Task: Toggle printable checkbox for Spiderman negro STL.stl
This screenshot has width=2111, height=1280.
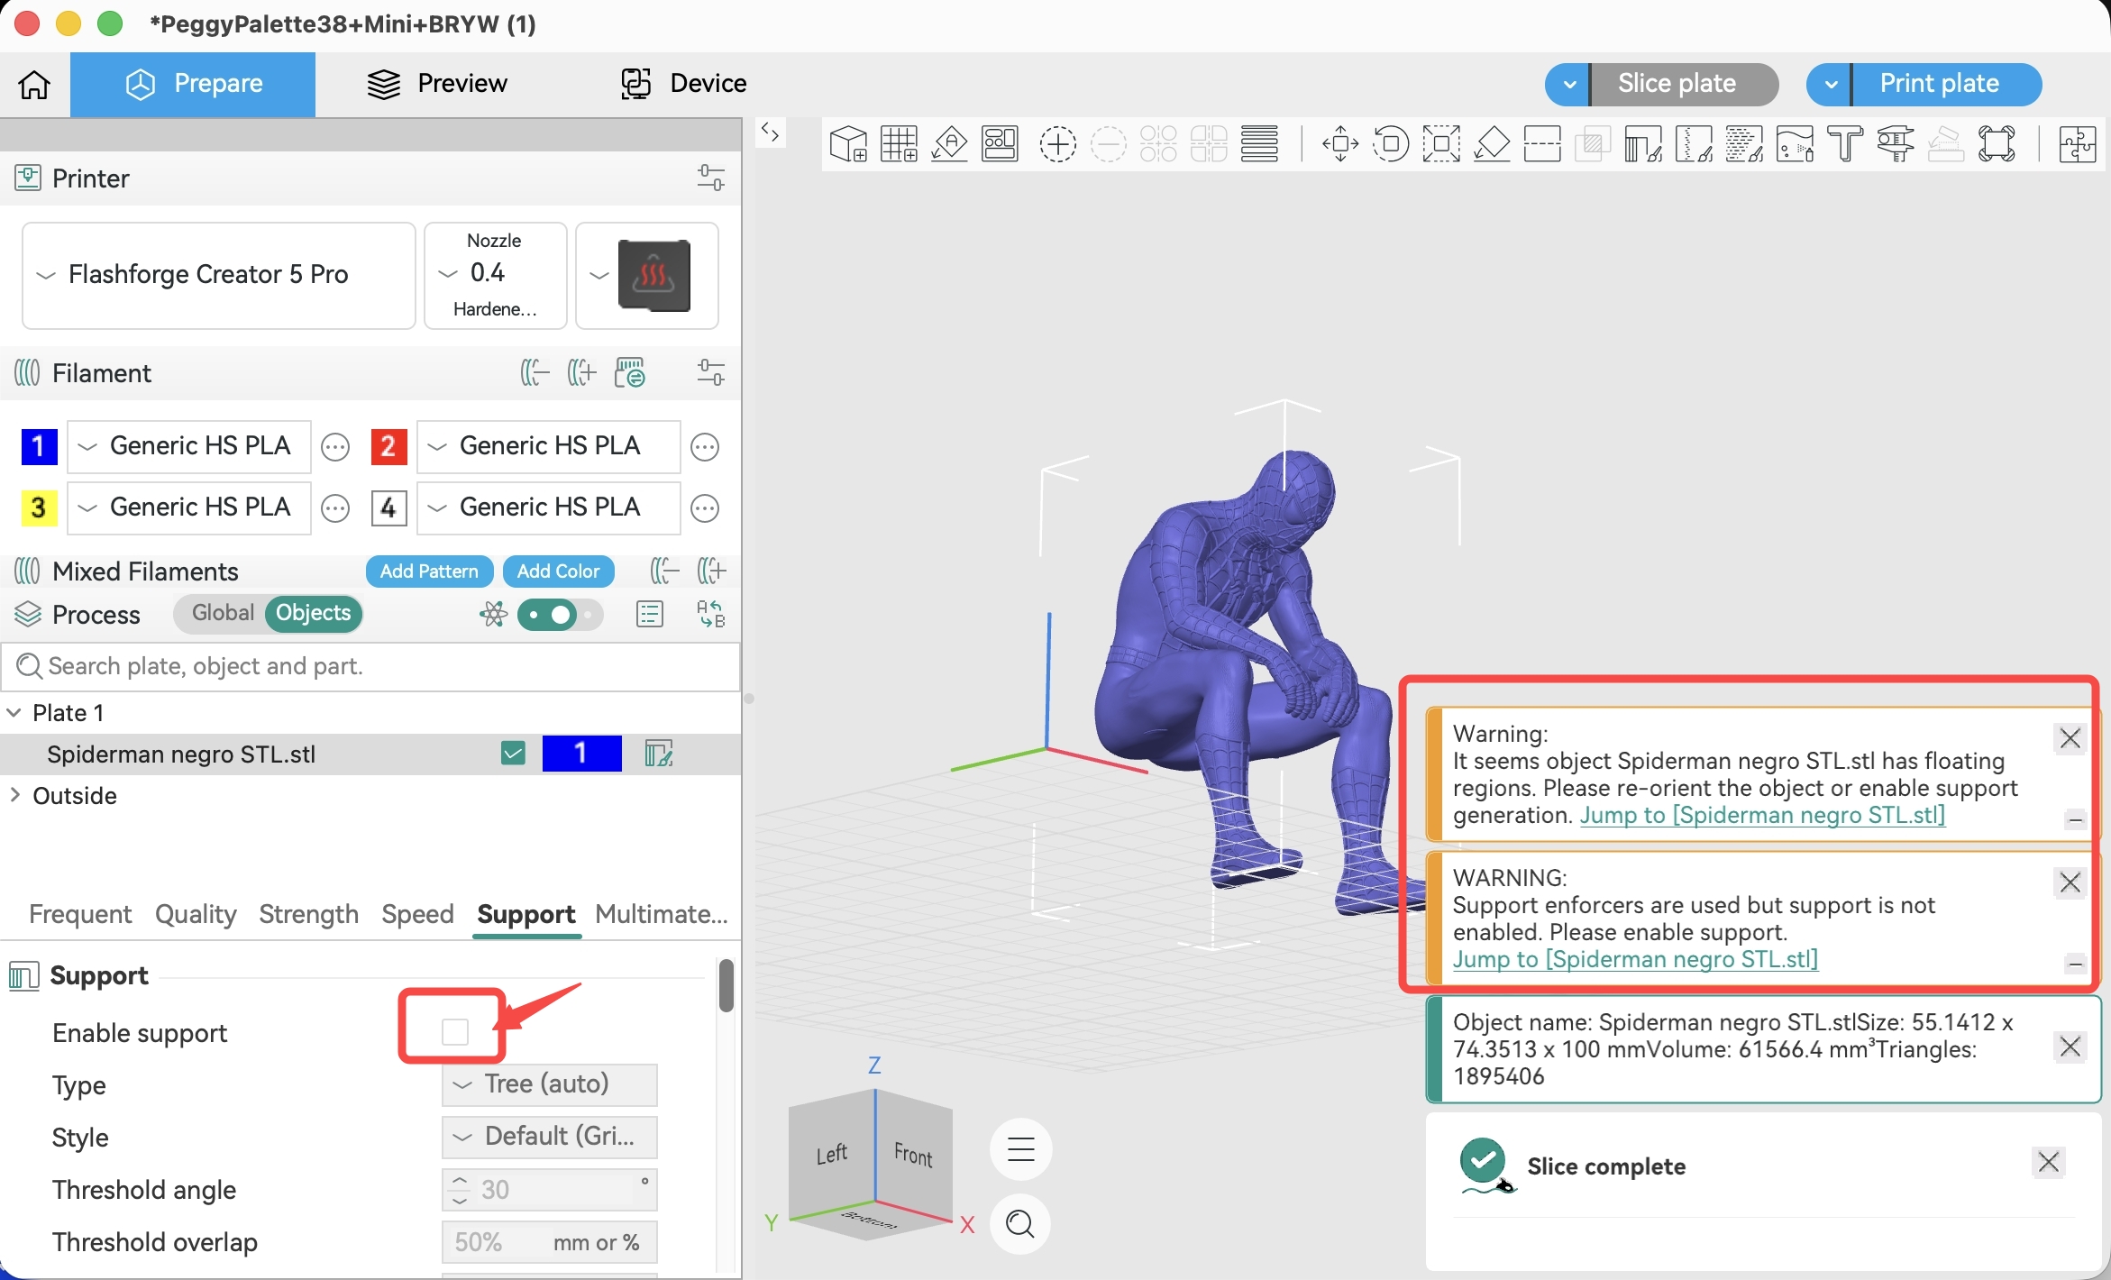Action: coord(513,754)
